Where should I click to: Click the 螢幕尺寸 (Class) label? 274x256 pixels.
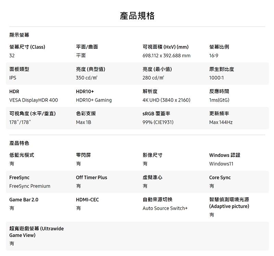27,47
